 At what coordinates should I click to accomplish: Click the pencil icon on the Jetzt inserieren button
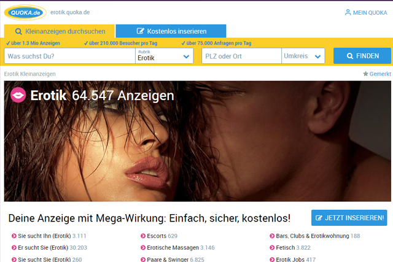319,218
